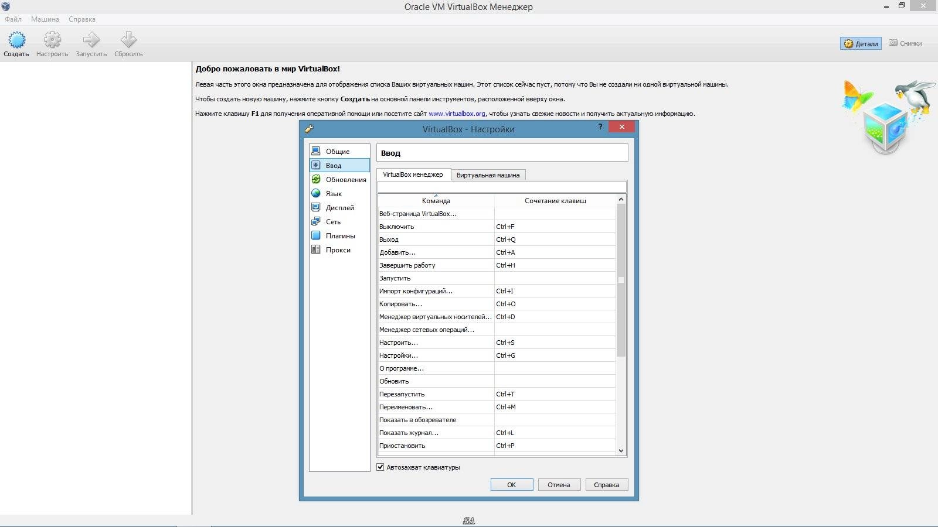Click the Ctrl+D shortcut cell
The image size is (938, 527).
(x=555, y=317)
